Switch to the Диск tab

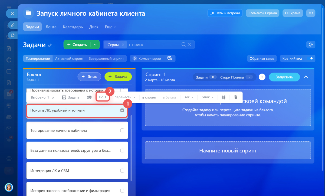point(94,27)
